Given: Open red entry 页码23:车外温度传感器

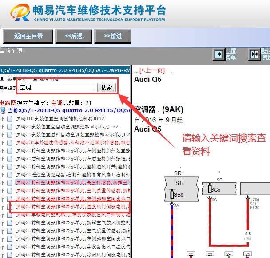Looking at the screenshot, I should pyautogui.click(x=73, y=143).
